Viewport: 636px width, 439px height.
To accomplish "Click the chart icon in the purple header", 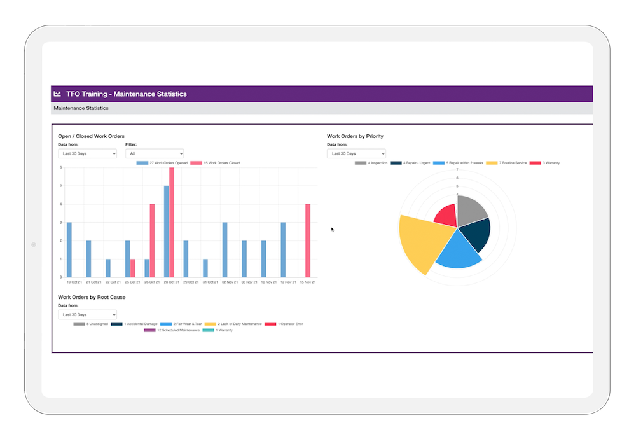I will tap(57, 94).
